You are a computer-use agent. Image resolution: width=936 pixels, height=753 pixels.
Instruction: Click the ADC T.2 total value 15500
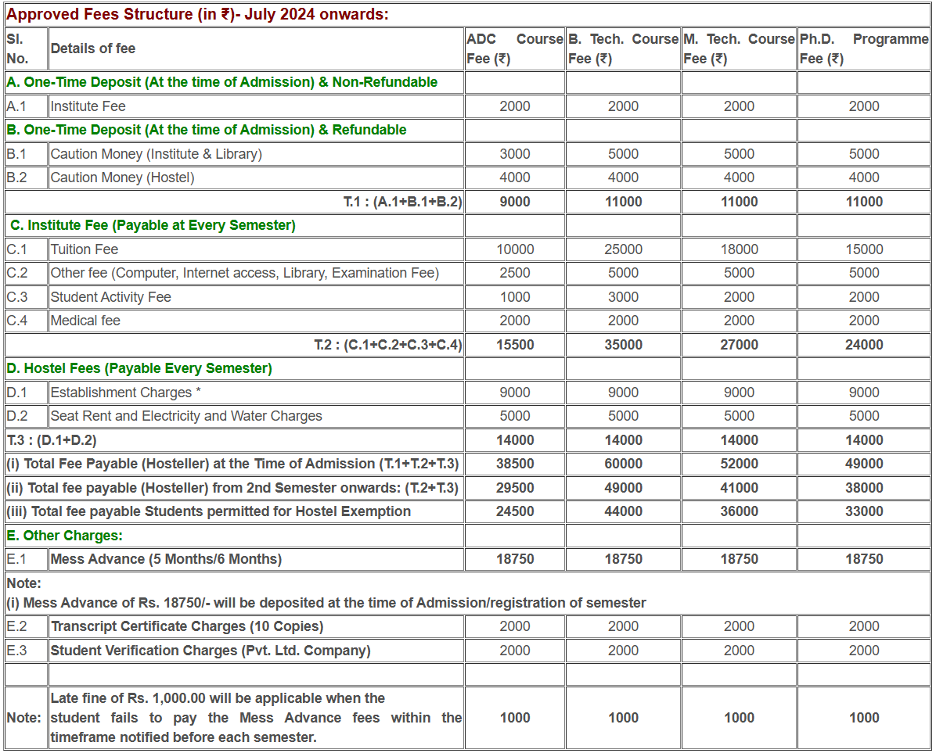(515, 345)
